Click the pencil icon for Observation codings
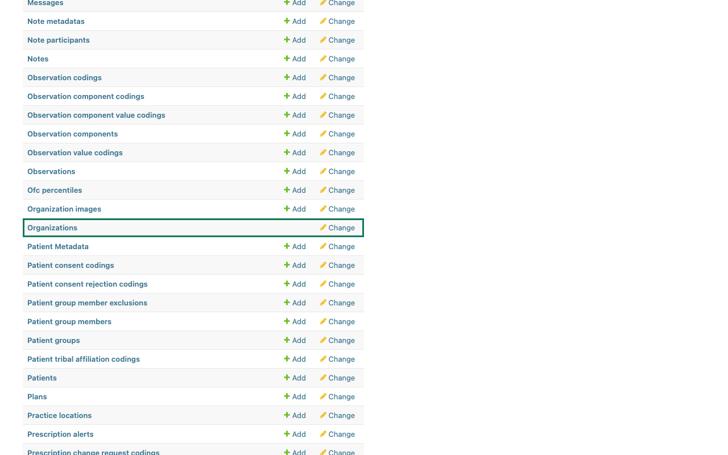Viewport: 728px width, 455px height. (323, 77)
